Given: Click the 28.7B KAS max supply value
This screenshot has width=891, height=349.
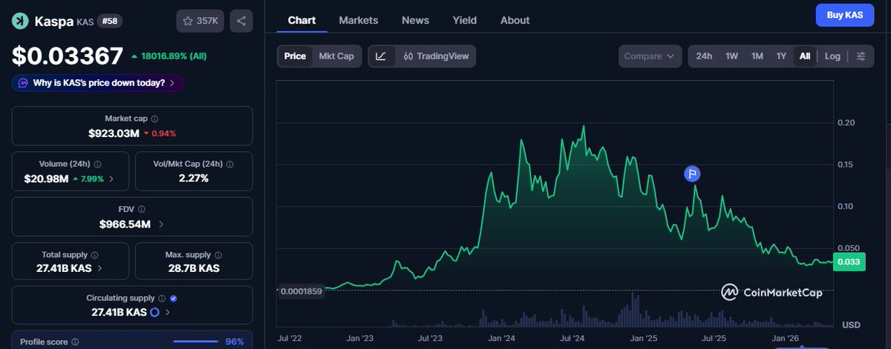Looking at the screenshot, I should coord(192,268).
